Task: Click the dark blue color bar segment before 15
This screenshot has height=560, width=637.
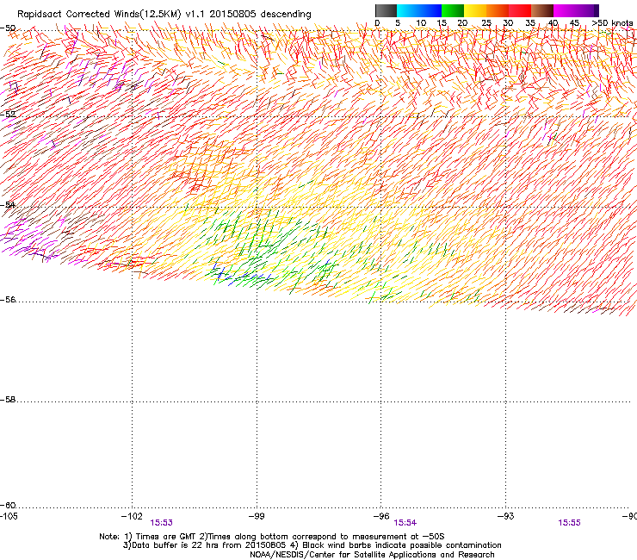Action: (430, 10)
